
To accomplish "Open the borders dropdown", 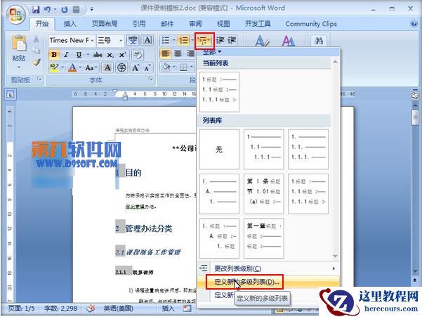I will [192, 67].
